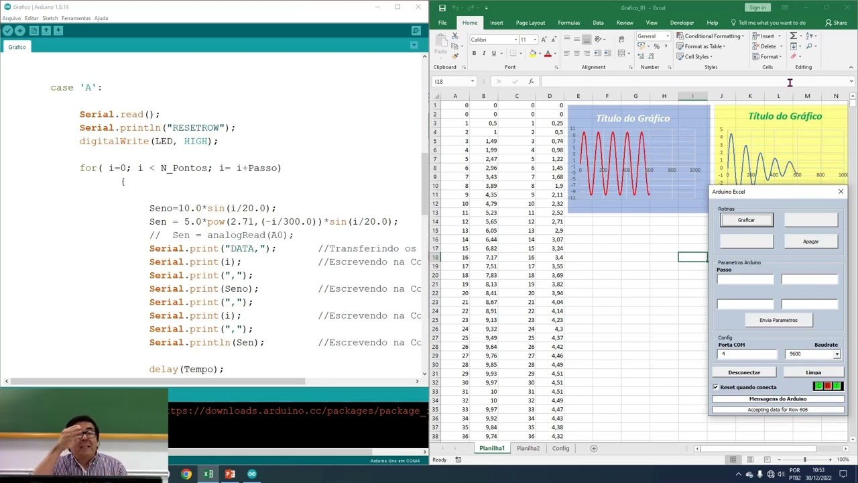This screenshot has height=483, width=858.
Task: Click the Wrap Text icon
Action: coord(622,39)
